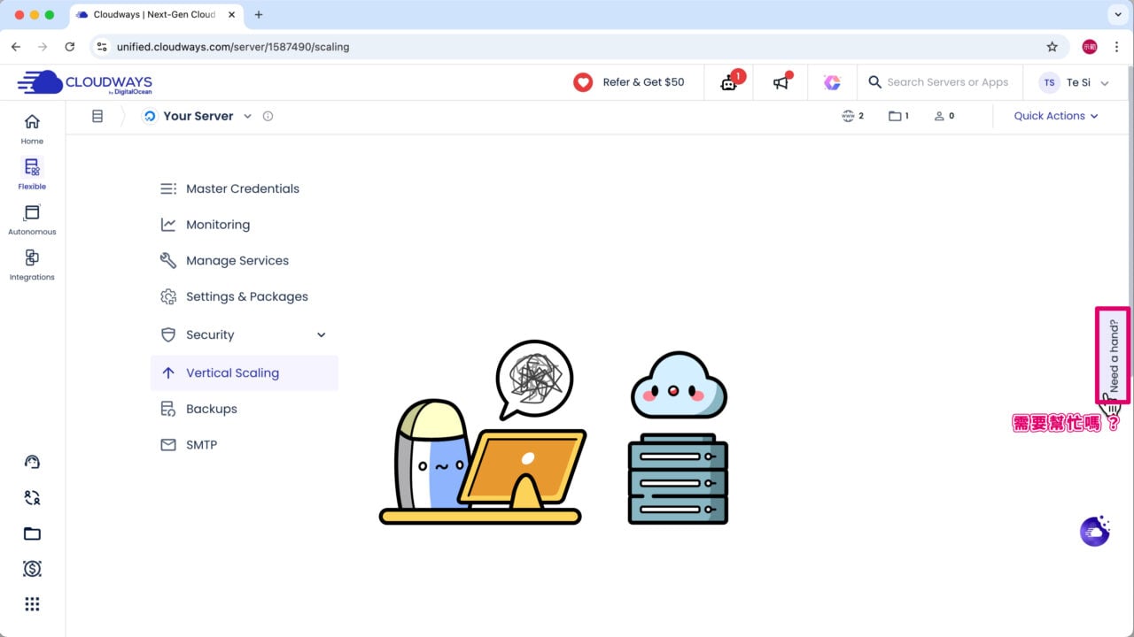The width and height of the screenshot is (1134, 637).
Task: Open the billing dollar icon in sidebar
Action: (x=32, y=569)
